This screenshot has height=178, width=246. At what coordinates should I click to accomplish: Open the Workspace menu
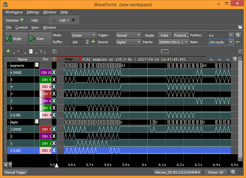14,12
